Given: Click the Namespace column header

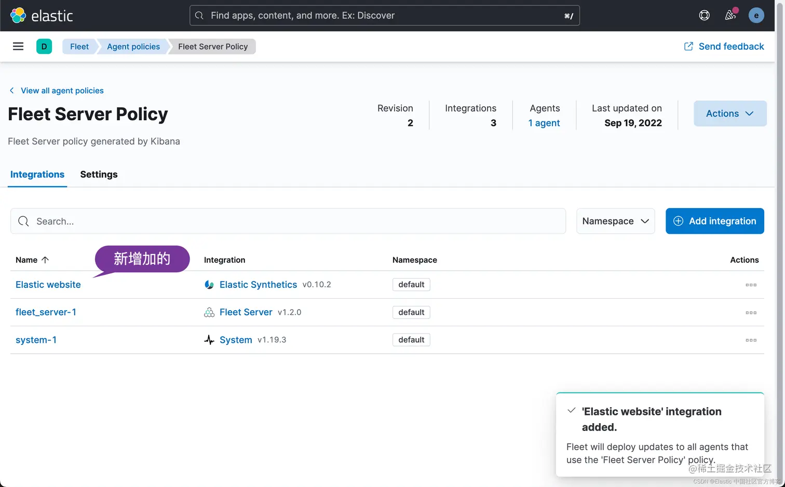Looking at the screenshot, I should pyautogui.click(x=415, y=260).
